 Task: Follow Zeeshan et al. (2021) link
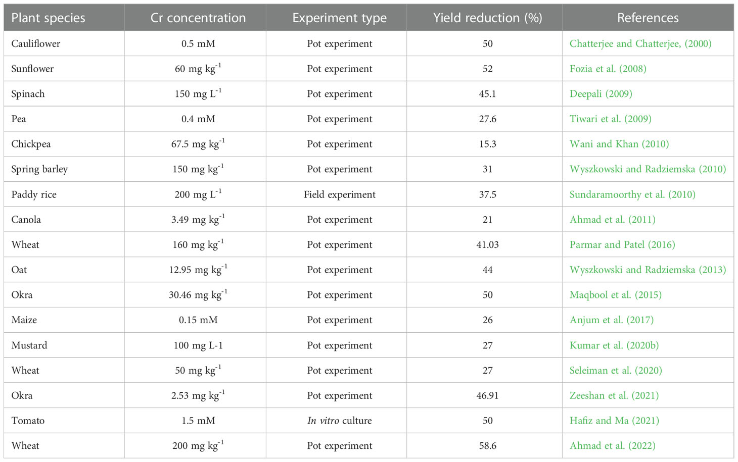[x=614, y=395]
